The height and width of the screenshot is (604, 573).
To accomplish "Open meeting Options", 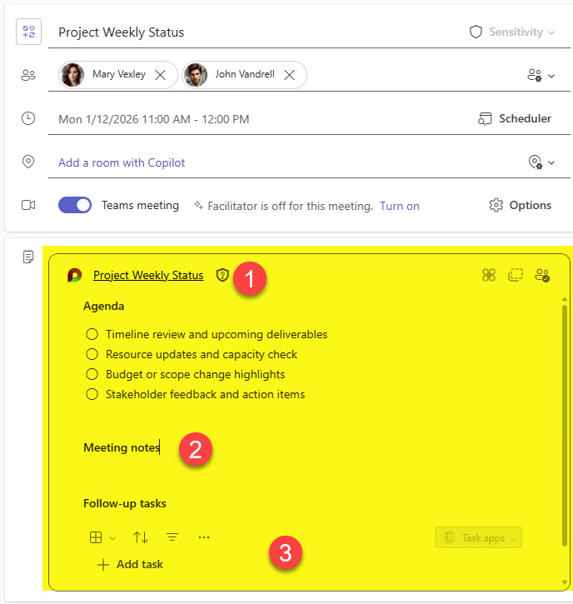I will (x=520, y=205).
